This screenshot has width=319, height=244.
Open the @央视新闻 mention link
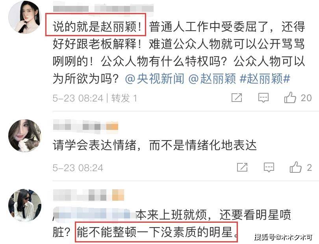pyautogui.click(x=155, y=79)
